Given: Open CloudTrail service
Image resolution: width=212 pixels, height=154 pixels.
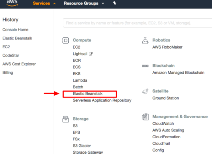Looking at the screenshot, I should click(161, 143).
